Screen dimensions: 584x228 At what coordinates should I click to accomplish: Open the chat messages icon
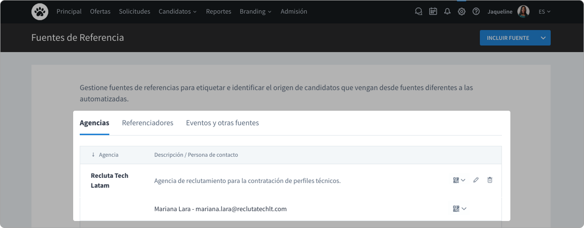click(x=418, y=12)
